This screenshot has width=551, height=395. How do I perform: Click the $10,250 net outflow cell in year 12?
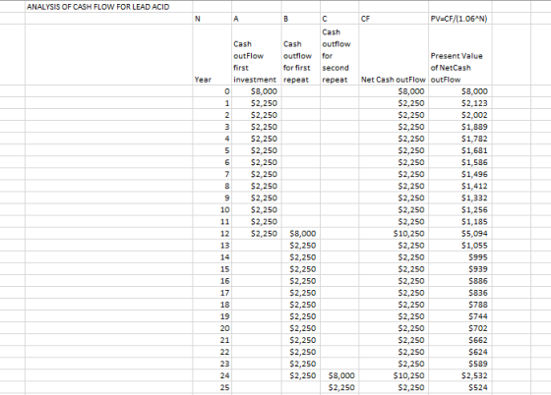tap(394, 233)
